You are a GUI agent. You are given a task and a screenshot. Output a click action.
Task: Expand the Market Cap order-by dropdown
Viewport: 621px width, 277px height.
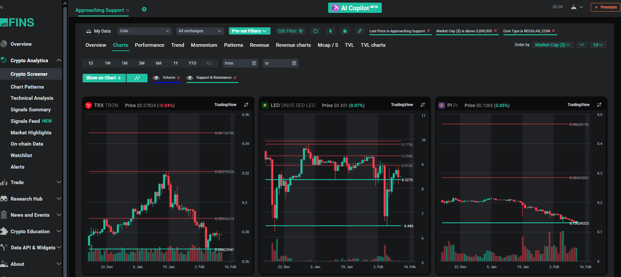click(552, 45)
